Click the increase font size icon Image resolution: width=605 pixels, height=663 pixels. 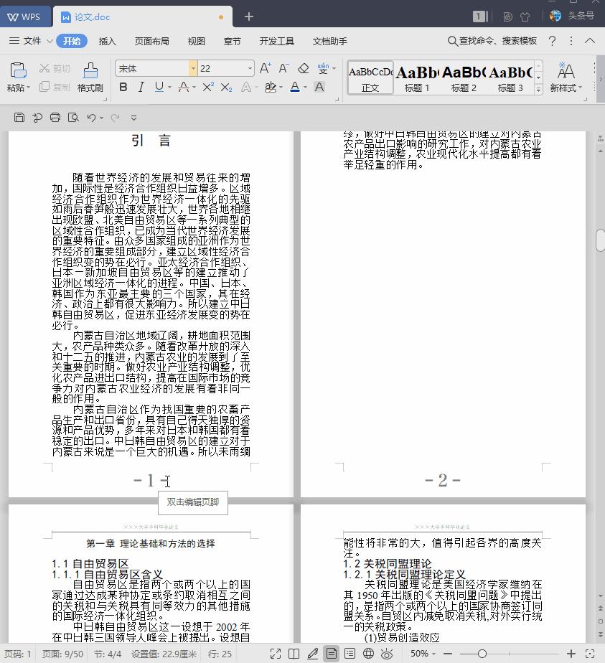pos(265,68)
